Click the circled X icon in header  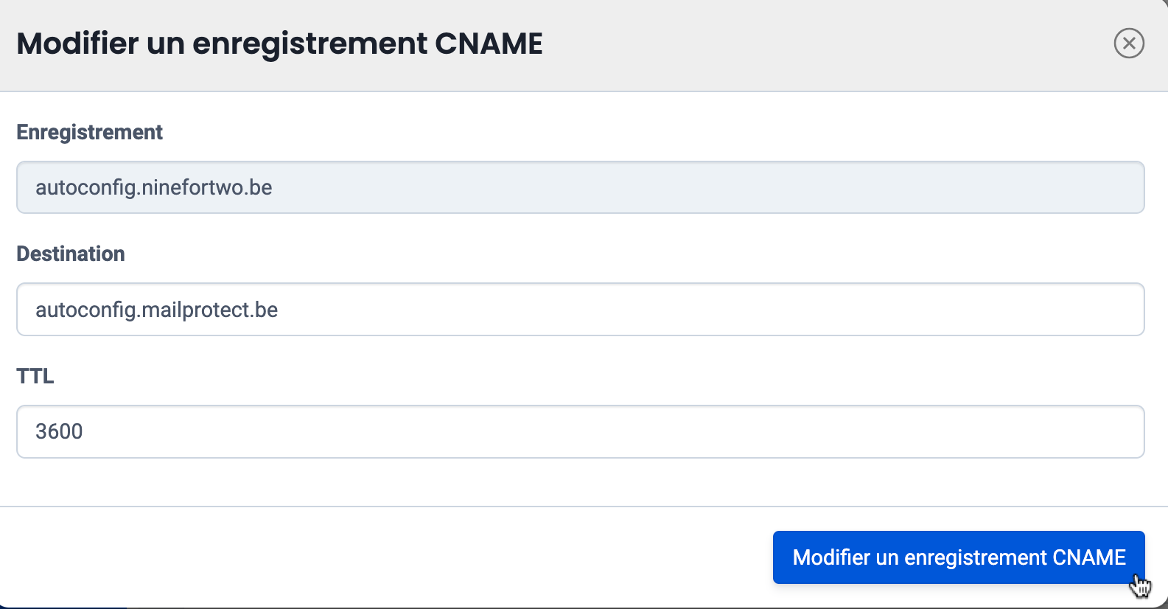(1128, 43)
